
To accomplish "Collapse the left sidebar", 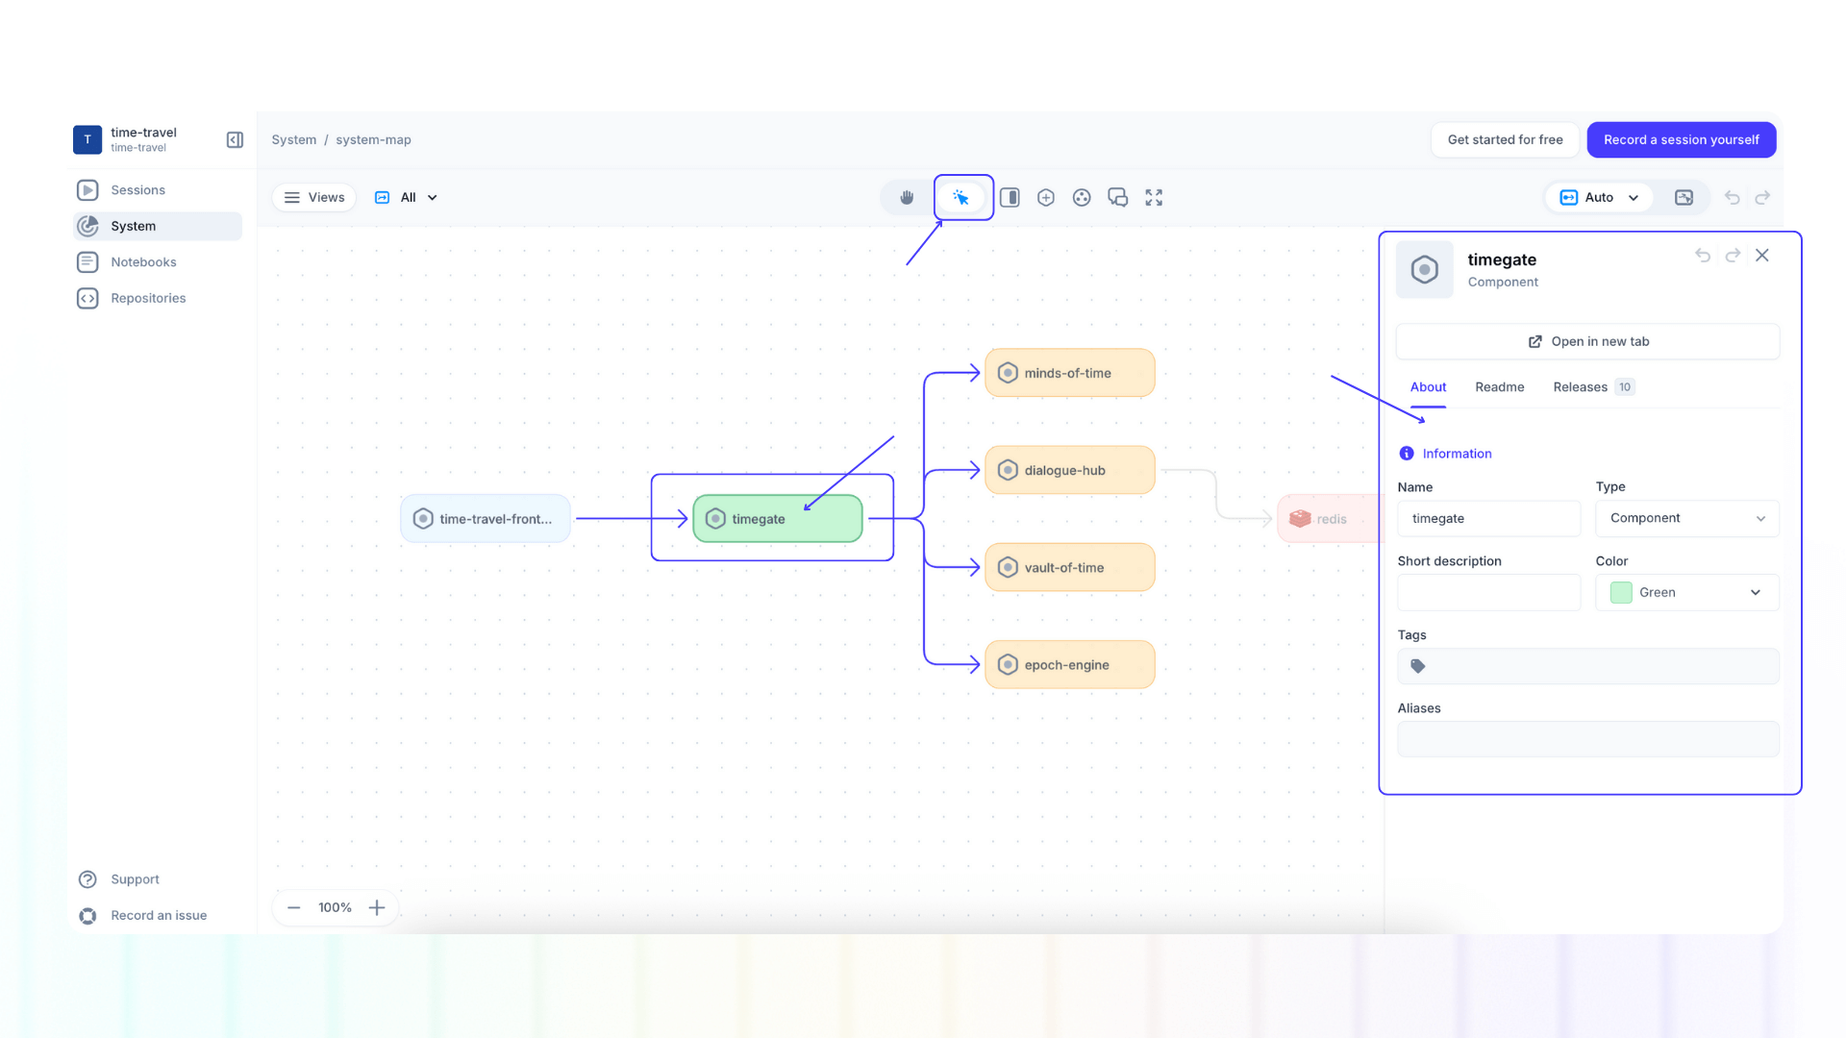I will 234,139.
